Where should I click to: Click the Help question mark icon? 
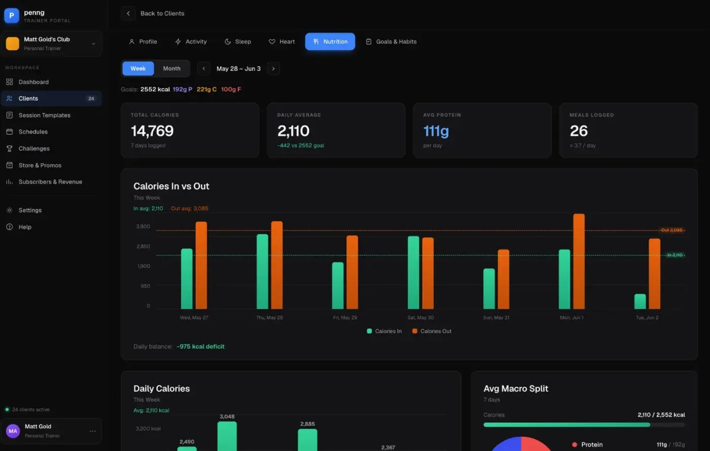pyautogui.click(x=9, y=227)
